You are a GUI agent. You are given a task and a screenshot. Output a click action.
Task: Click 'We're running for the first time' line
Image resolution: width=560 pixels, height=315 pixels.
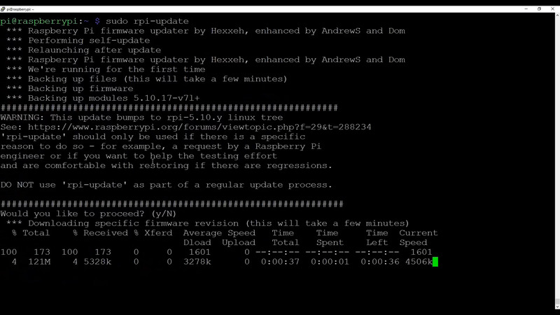coord(105,69)
